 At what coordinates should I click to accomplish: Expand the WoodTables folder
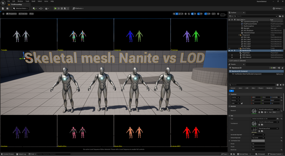coord(239,48)
